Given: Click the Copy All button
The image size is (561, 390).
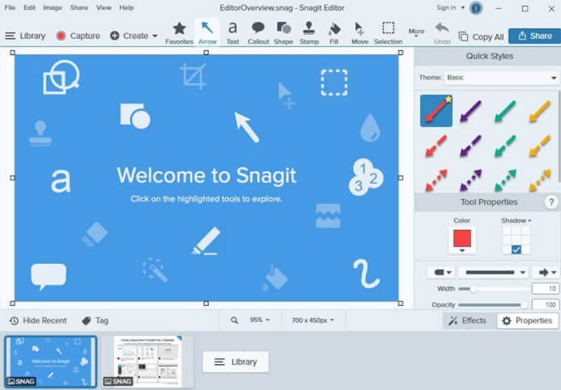Looking at the screenshot, I should (x=481, y=36).
